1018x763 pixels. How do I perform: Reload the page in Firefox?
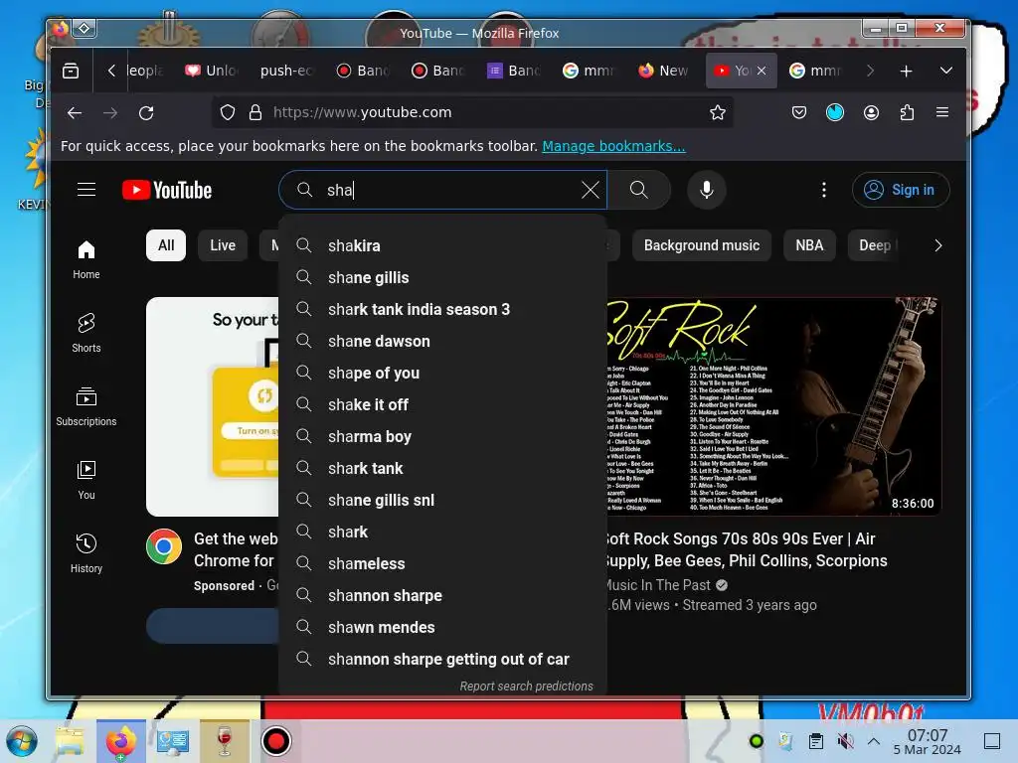147,113
